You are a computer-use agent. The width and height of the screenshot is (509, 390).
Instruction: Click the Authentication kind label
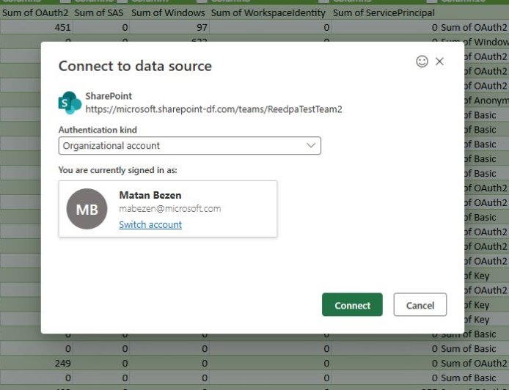[98, 130]
